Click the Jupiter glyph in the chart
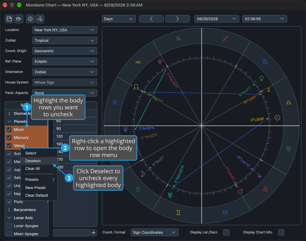The image size is (306, 241). [259, 176]
